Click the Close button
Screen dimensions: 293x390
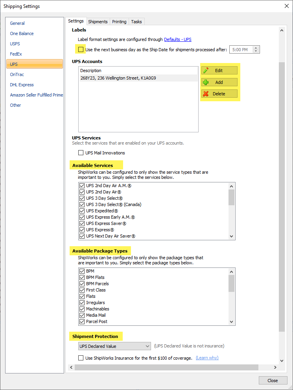[273, 380]
